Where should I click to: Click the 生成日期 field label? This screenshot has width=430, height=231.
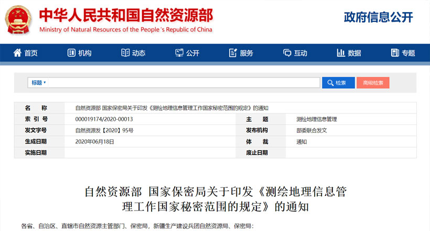tap(36, 141)
